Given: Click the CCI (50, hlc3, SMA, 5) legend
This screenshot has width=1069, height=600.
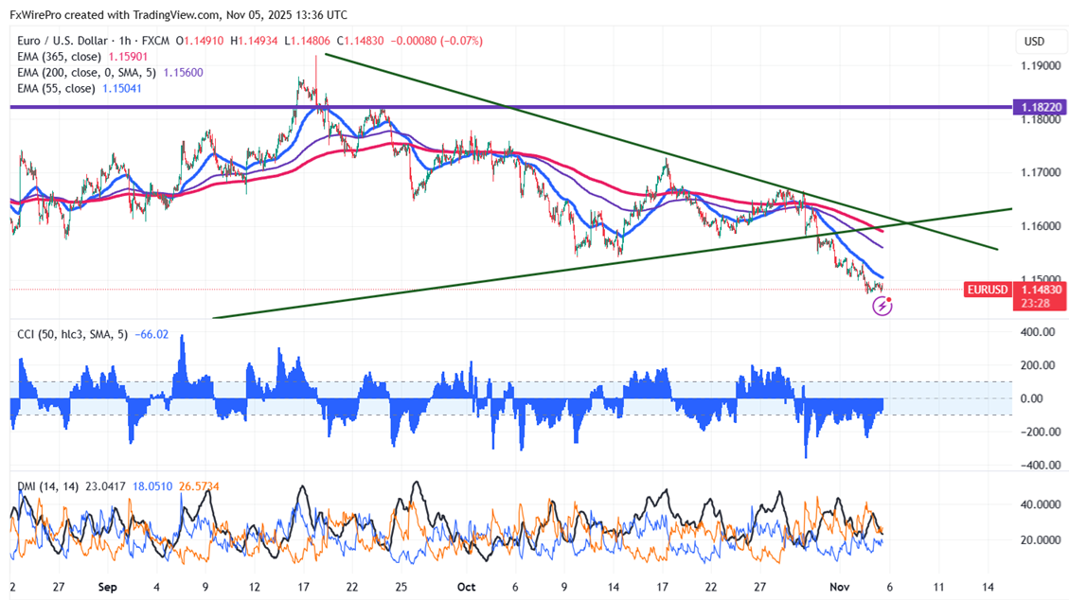Looking at the screenshot, I should pyautogui.click(x=72, y=334).
